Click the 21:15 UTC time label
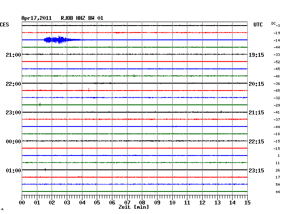The width and height of the screenshot is (282, 214). 256,113
